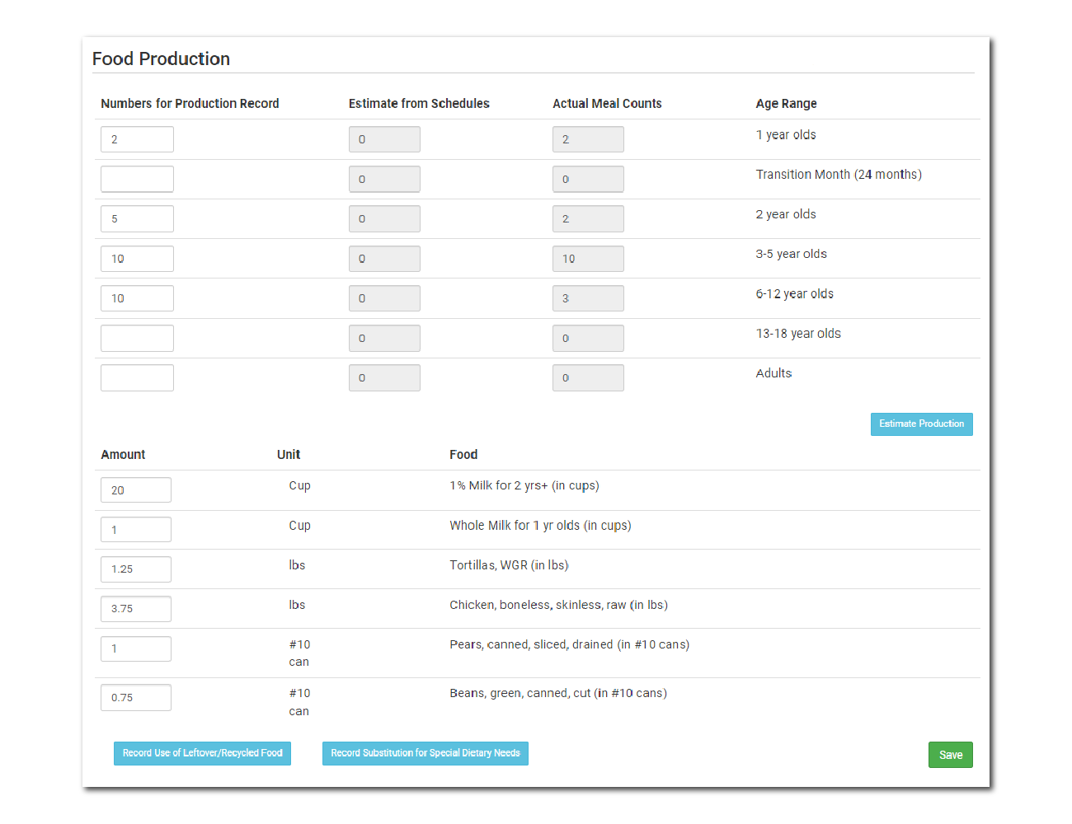
Task: Select production number field for 2 year olds
Action: click(x=137, y=219)
